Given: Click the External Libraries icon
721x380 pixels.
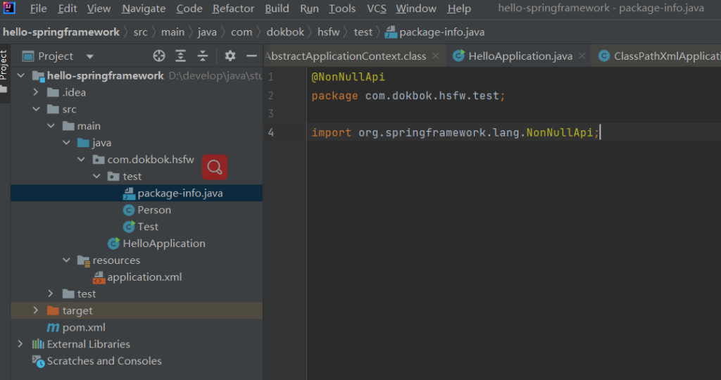Looking at the screenshot, I should click(x=38, y=344).
